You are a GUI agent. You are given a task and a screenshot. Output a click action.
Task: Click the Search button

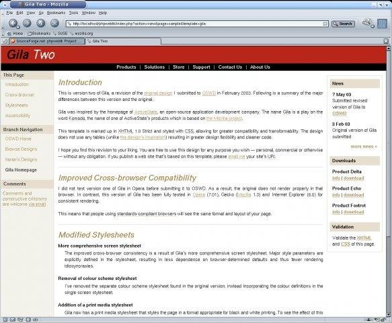click(x=343, y=24)
